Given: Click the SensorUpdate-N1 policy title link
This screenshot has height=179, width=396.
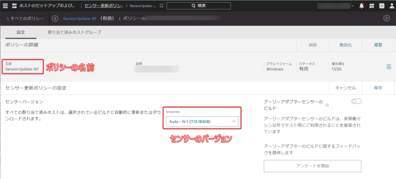Looking at the screenshot, I should tap(80, 19).
